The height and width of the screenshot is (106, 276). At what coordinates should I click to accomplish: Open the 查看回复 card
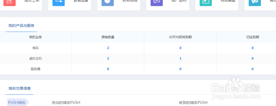pyautogui.click(x=70, y=5)
